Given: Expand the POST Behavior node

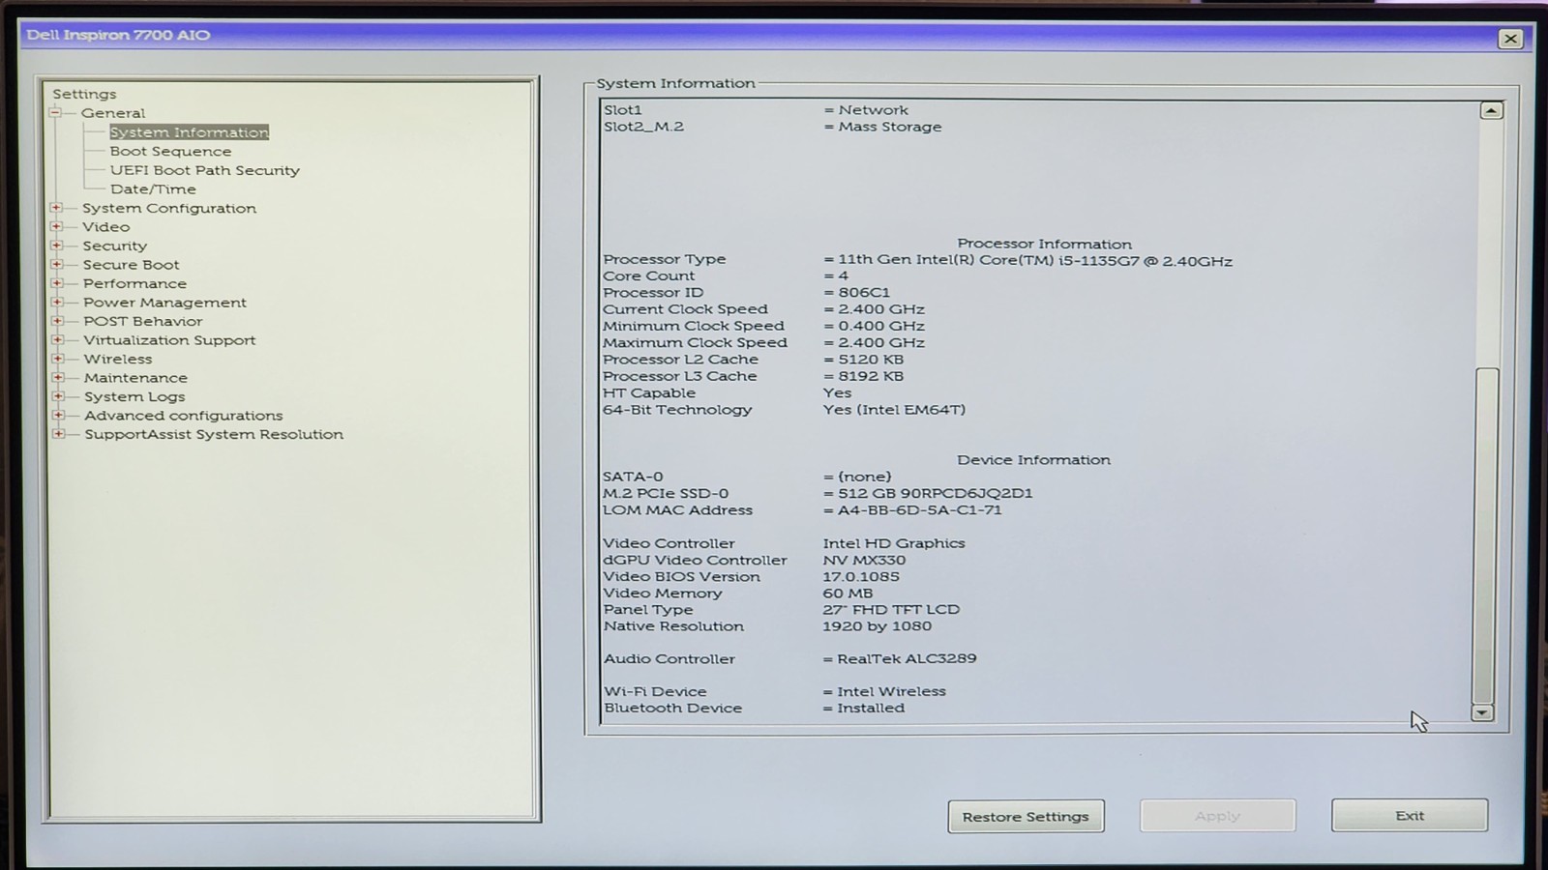Looking at the screenshot, I should [x=57, y=321].
